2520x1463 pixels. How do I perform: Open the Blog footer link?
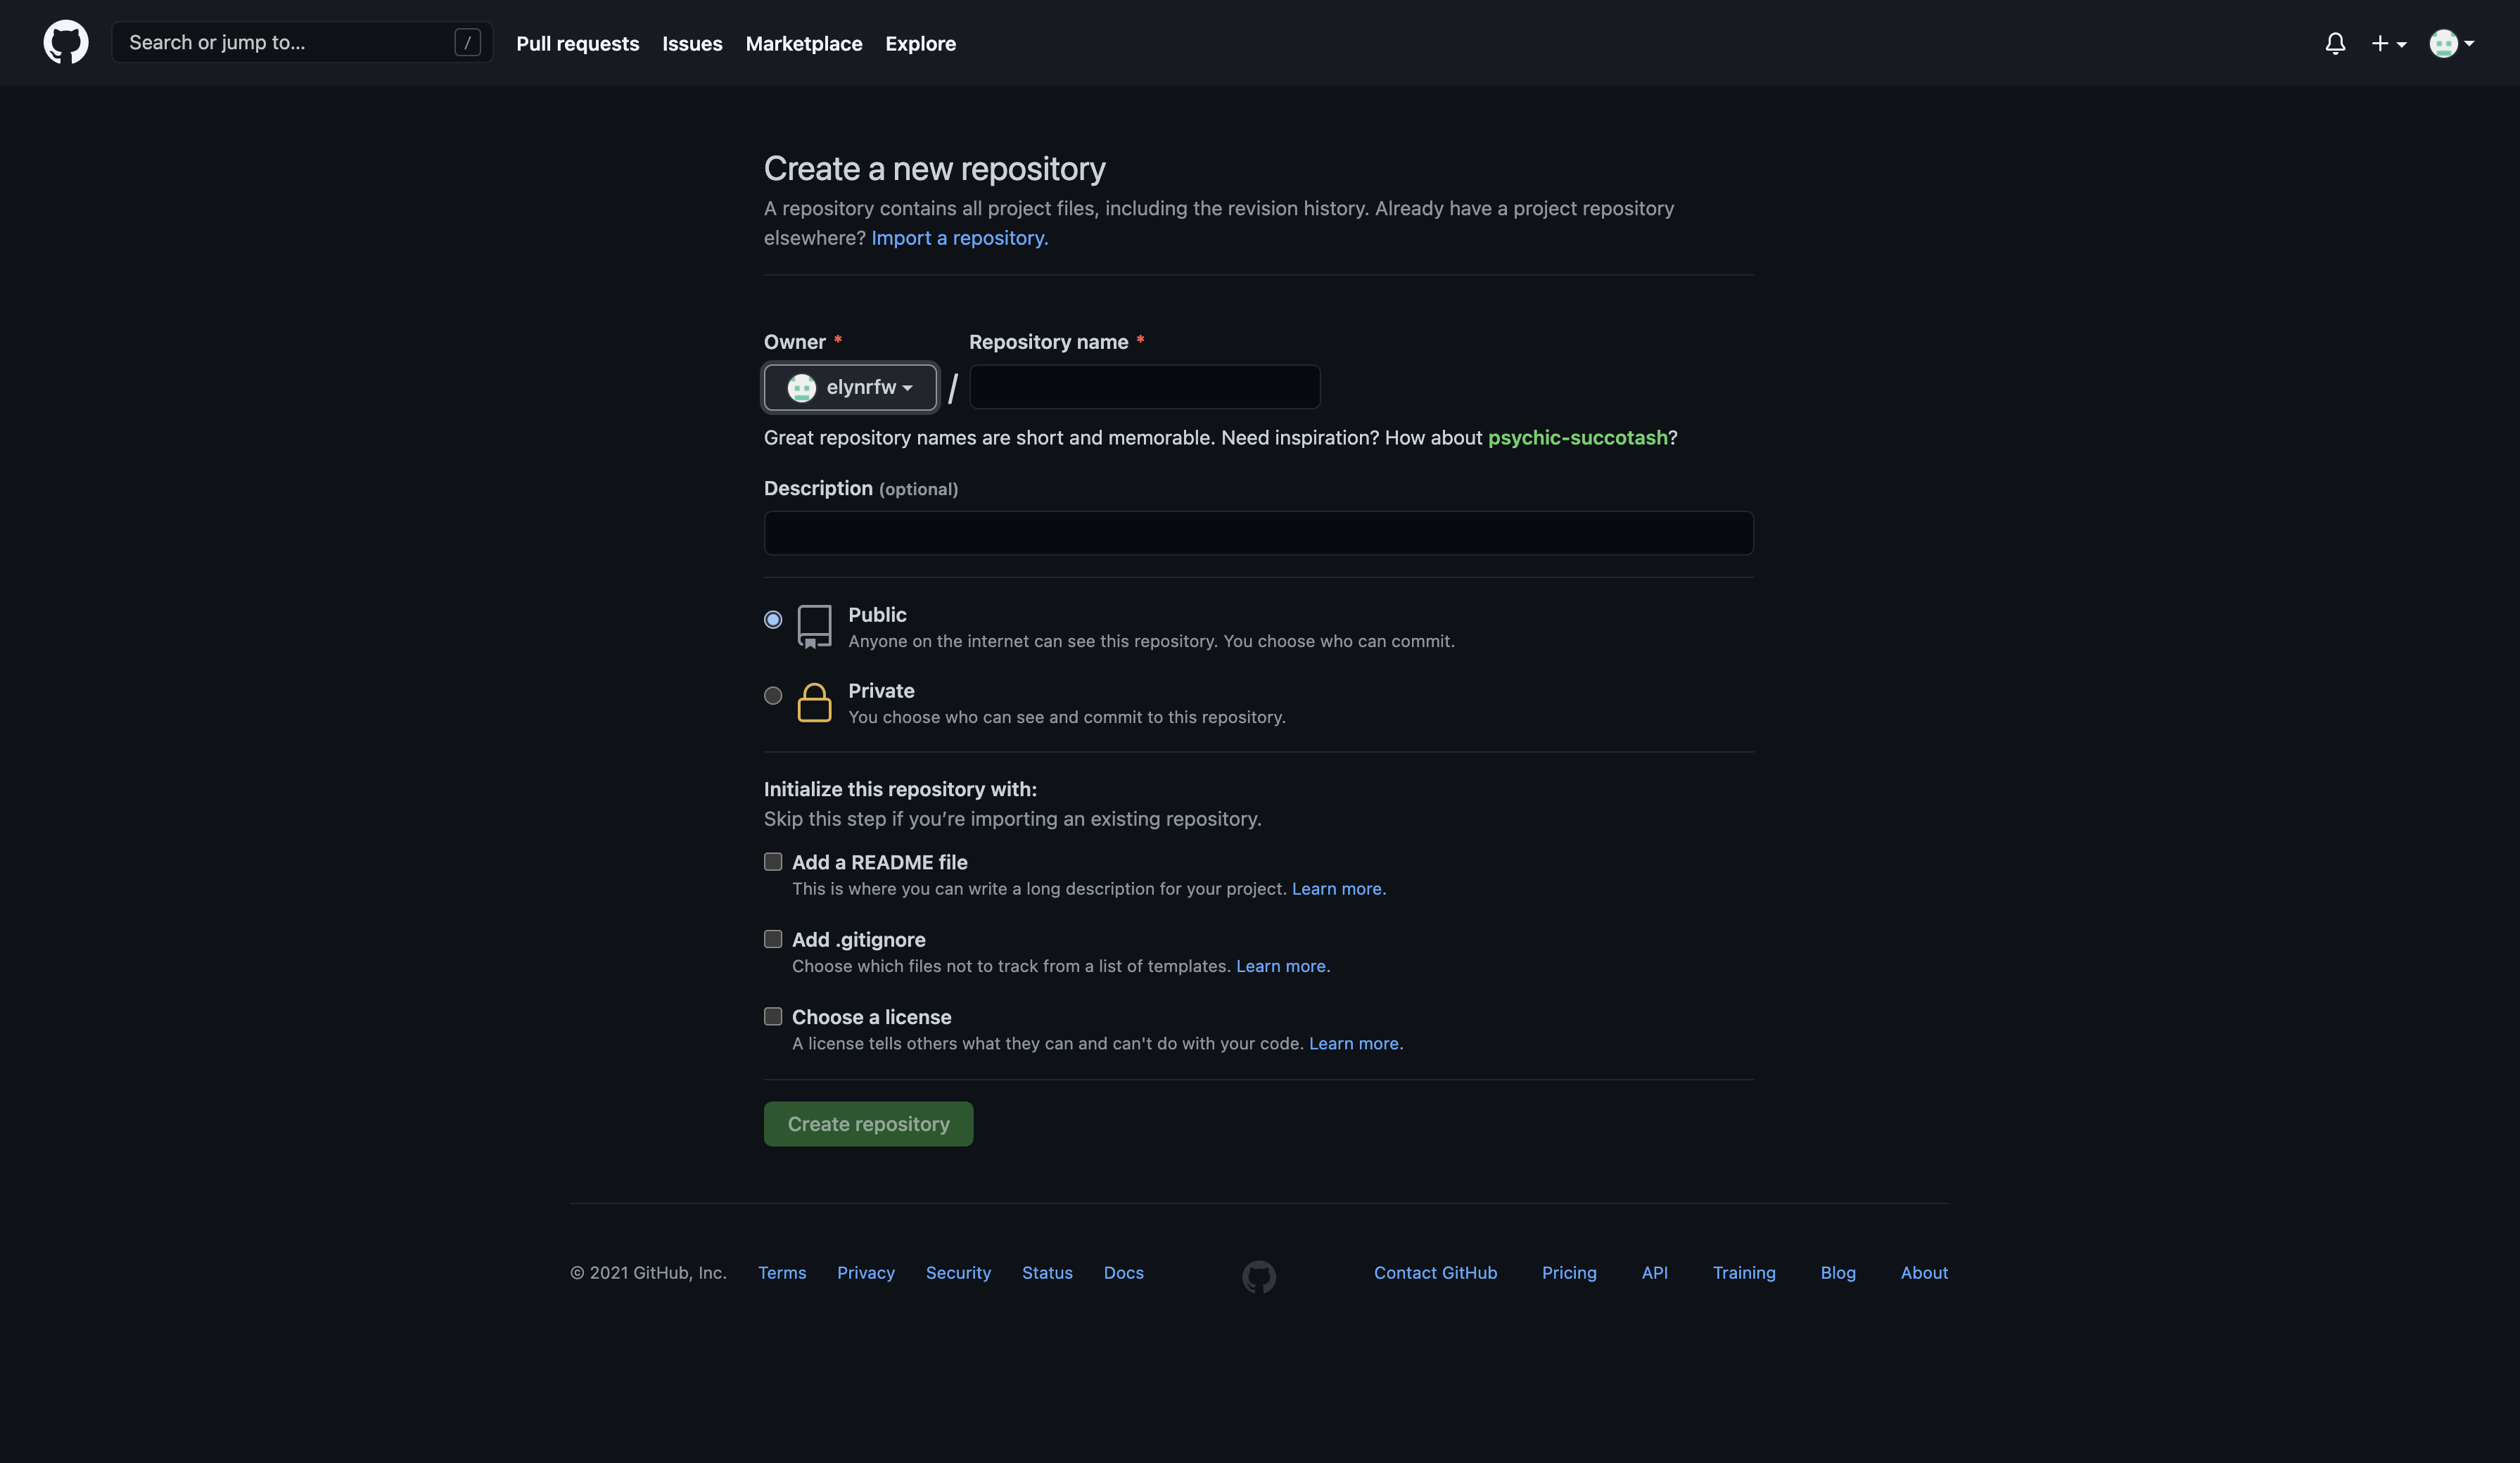click(x=1838, y=1273)
